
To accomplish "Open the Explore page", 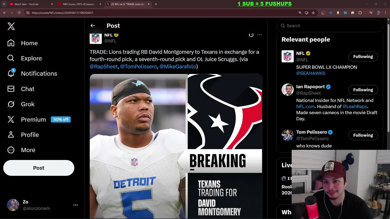I will tap(25, 58).
